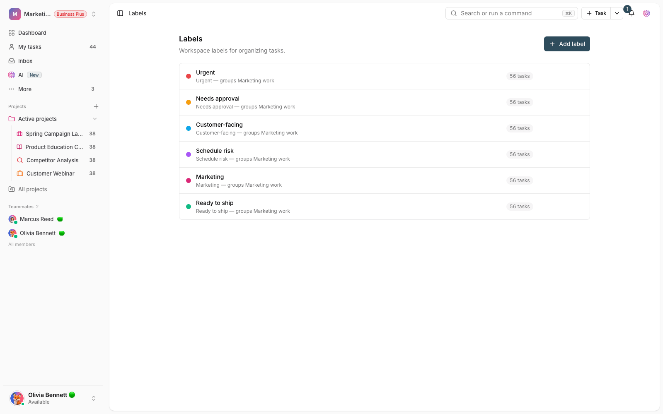
Task: Click the red Urgent label color dot
Action: click(x=189, y=76)
